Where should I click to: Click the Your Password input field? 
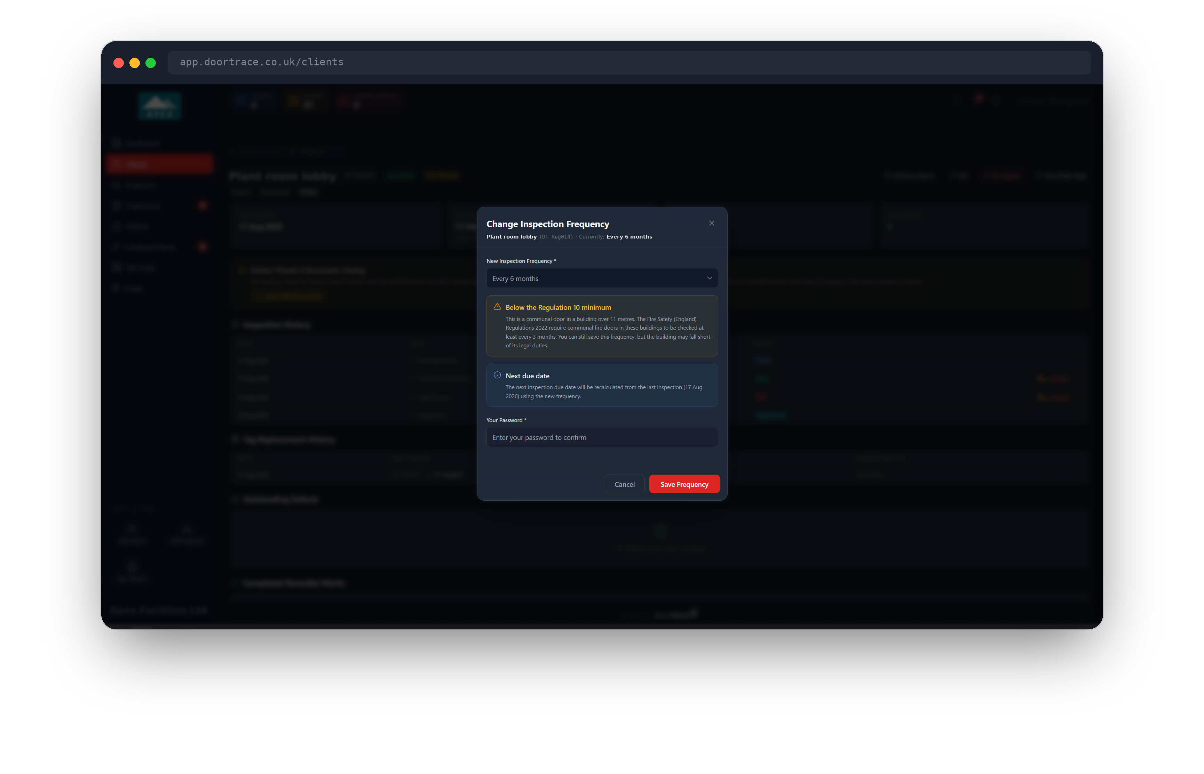[602, 437]
